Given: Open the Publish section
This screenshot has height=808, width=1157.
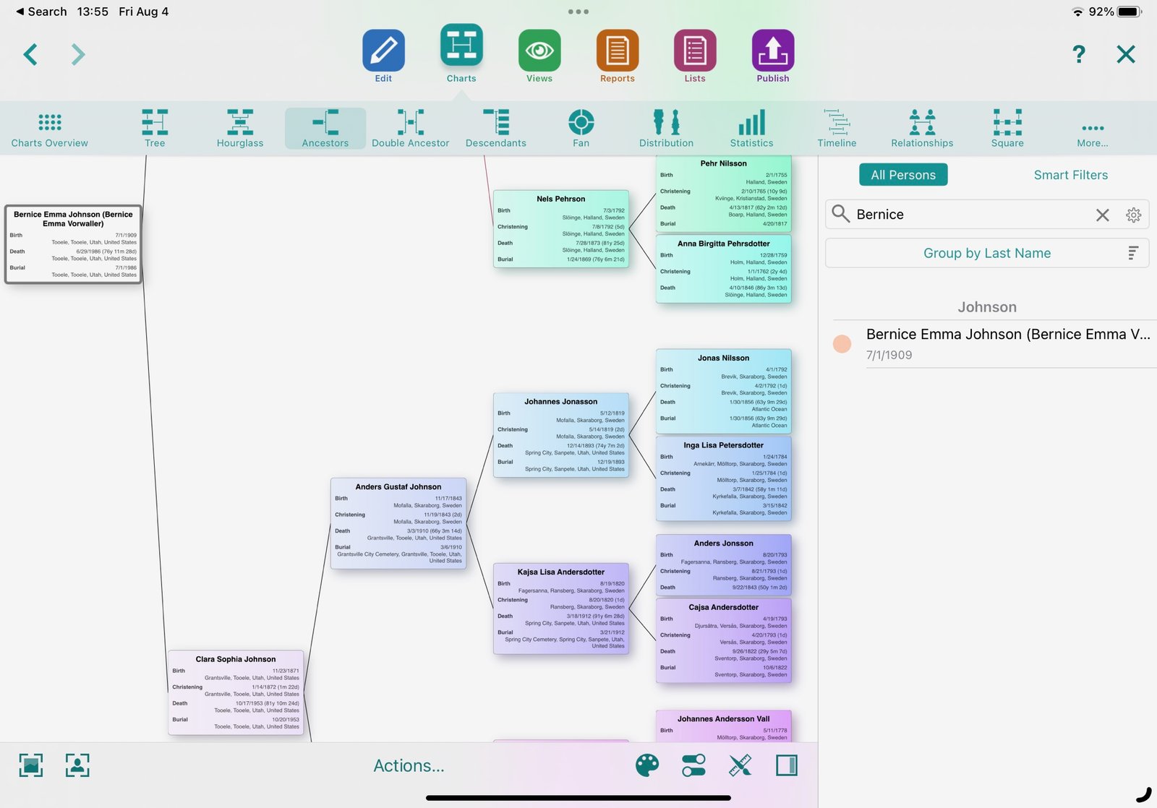Looking at the screenshot, I should point(773,56).
